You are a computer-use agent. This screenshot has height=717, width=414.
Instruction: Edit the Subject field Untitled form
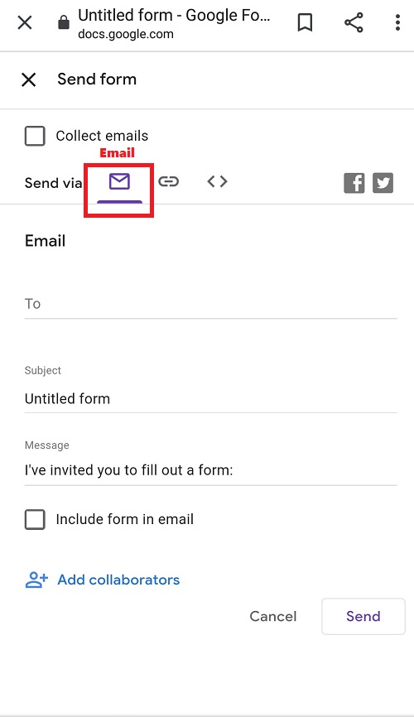[x=211, y=399]
